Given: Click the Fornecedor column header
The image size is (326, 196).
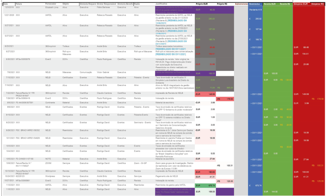Looking at the screenshot, I should tap(51, 4).
